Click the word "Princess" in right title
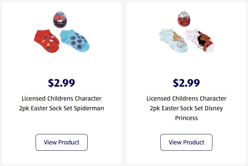248x166 pixels. point(186,118)
